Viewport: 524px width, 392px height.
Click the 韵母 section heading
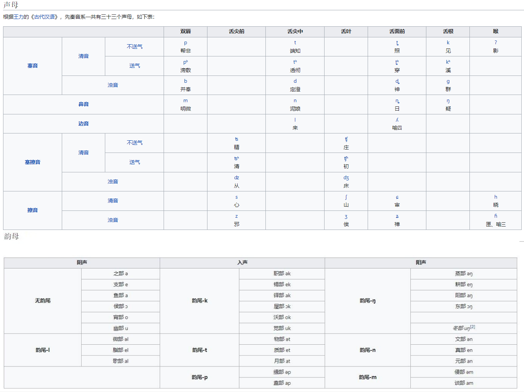pos(11,236)
